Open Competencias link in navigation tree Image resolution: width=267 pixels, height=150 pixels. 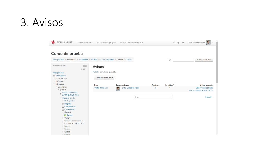pos(70,107)
